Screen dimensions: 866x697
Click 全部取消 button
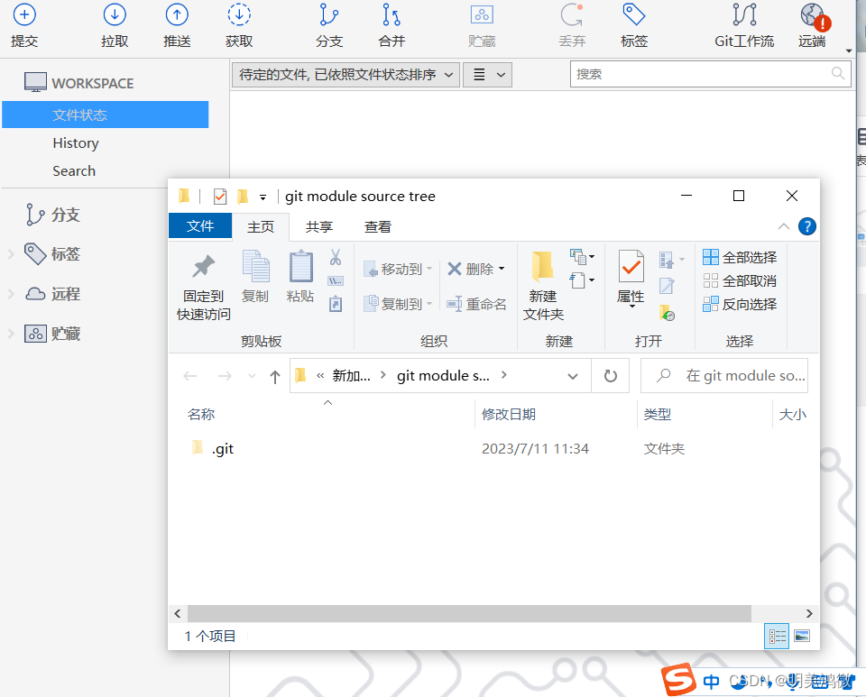[x=740, y=281]
